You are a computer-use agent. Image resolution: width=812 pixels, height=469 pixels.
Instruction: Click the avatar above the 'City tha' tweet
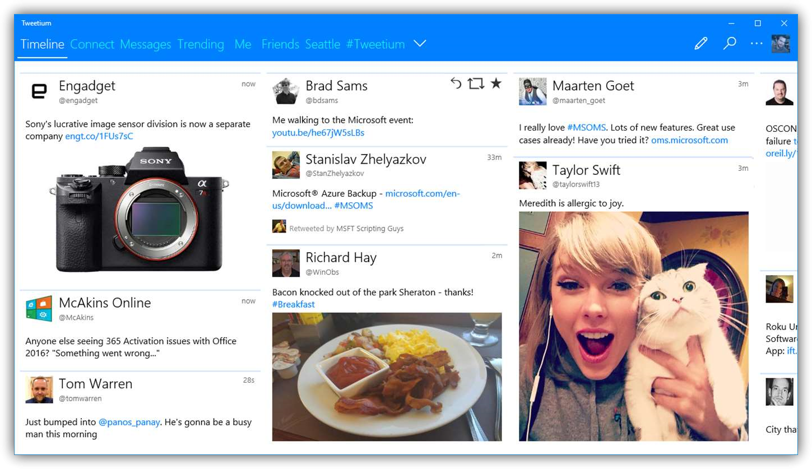click(x=779, y=392)
